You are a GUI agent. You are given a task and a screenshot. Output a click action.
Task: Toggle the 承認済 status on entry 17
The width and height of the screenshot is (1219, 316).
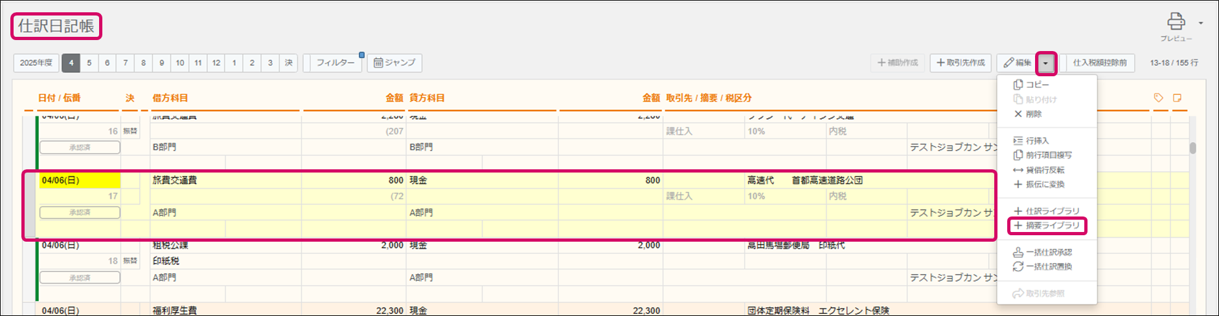point(80,213)
